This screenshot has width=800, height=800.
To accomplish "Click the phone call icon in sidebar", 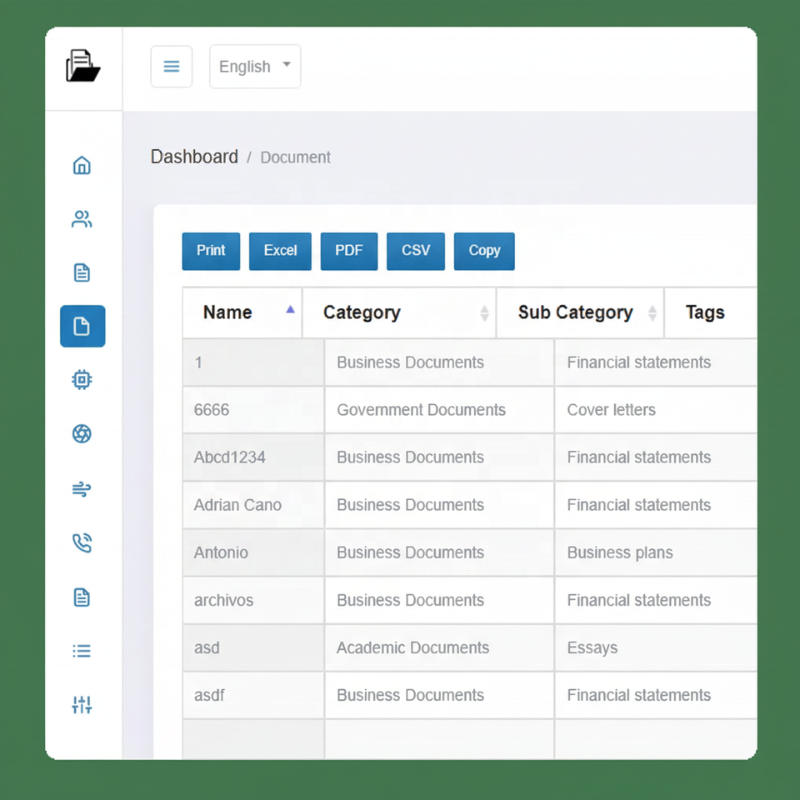I will [82, 542].
